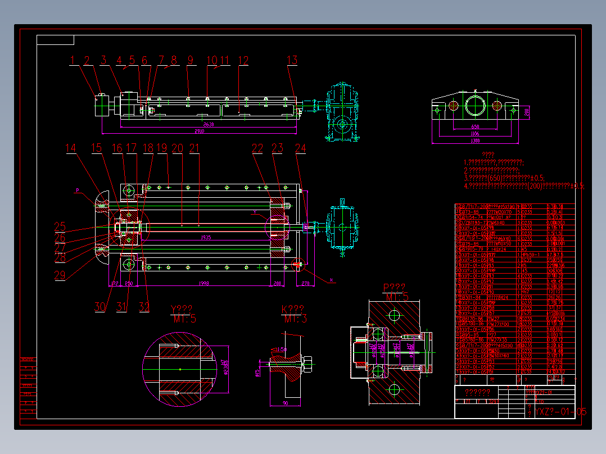Pick the 1300 width dimension

(475, 141)
